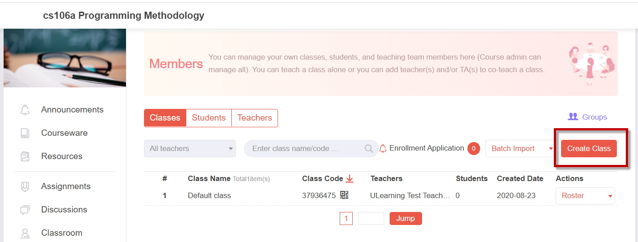Click the Announcements bell icon
638x242 pixels.
point(25,110)
